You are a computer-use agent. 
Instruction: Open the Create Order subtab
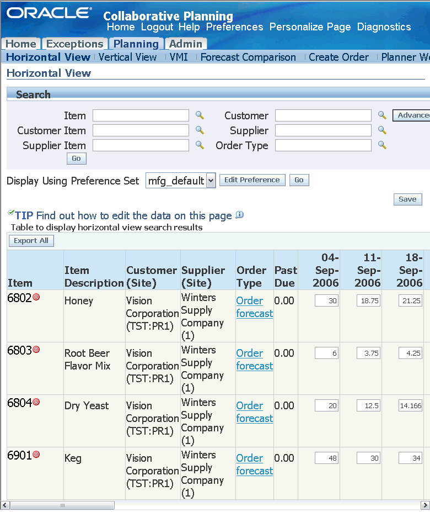(338, 57)
